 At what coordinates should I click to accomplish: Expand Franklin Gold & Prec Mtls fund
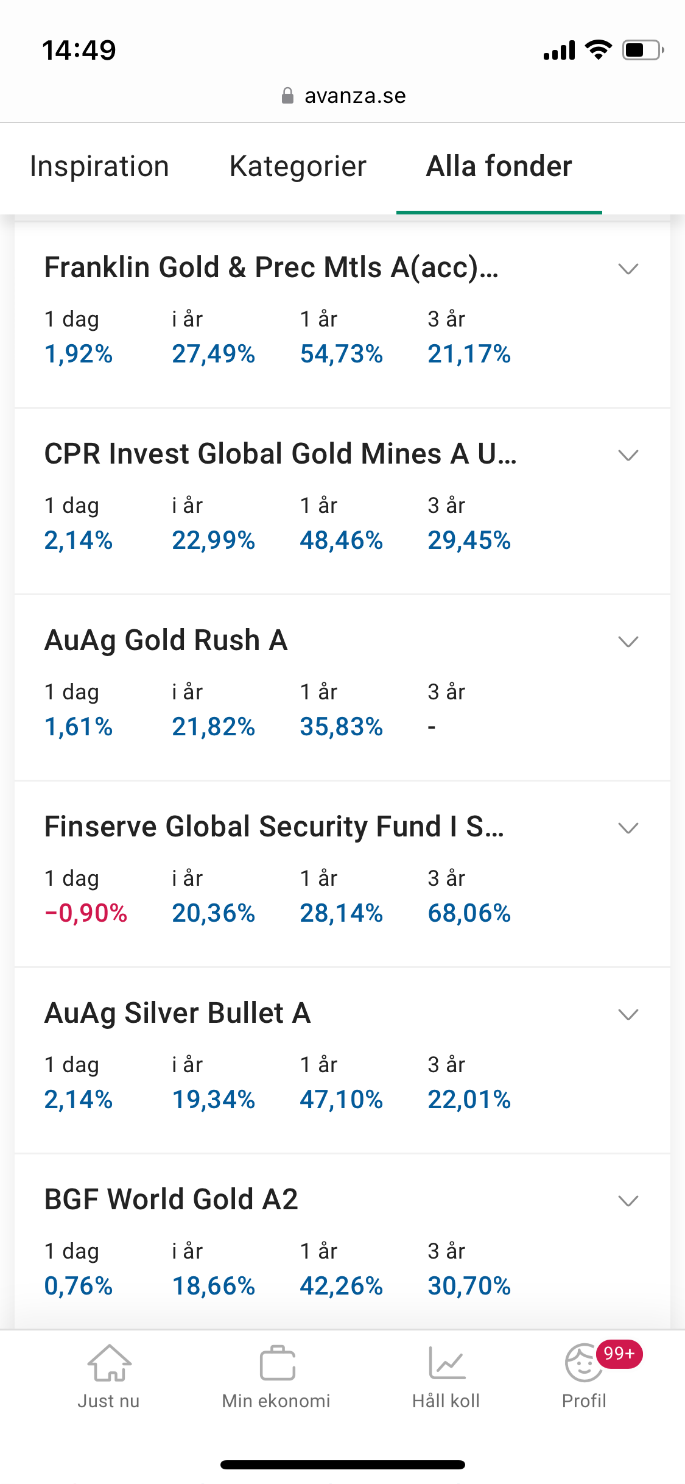628,269
